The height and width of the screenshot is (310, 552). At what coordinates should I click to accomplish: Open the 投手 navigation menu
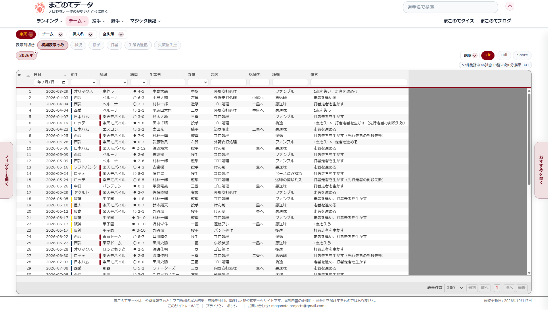[99, 21]
